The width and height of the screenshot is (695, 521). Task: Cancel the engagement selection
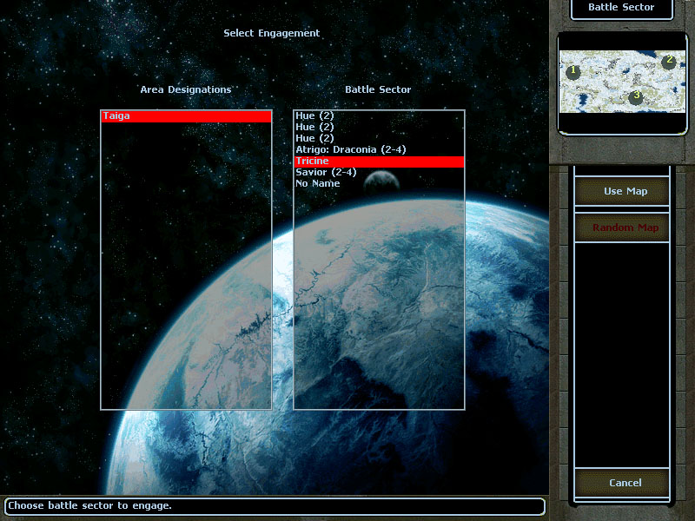[622, 483]
